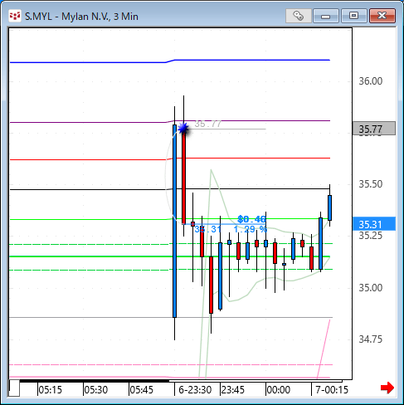404x405 pixels.
Task: Click the 05:45 time axis label
Action: pos(142,390)
